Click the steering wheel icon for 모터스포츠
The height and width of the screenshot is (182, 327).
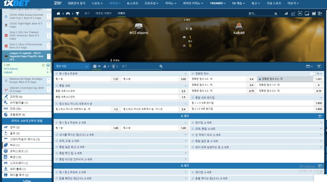point(6,151)
